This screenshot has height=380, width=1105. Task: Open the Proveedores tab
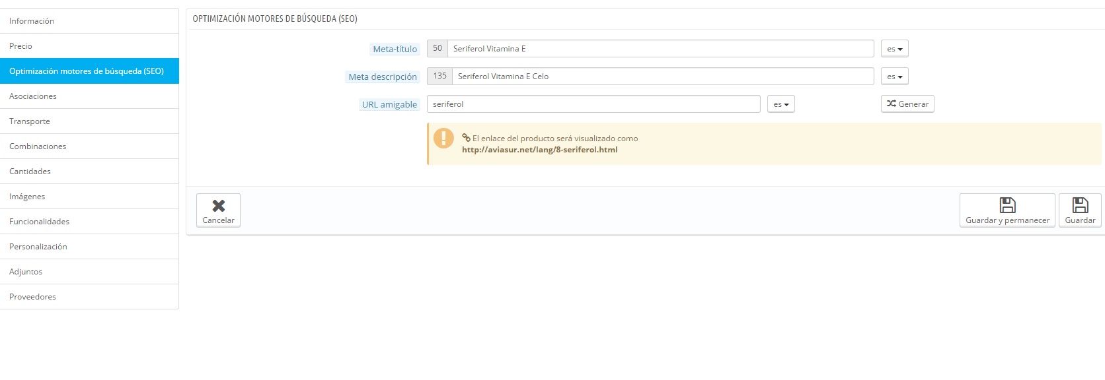click(89, 297)
